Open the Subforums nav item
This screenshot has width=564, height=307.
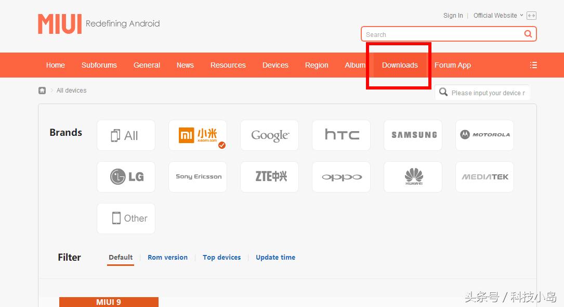(99, 65)
